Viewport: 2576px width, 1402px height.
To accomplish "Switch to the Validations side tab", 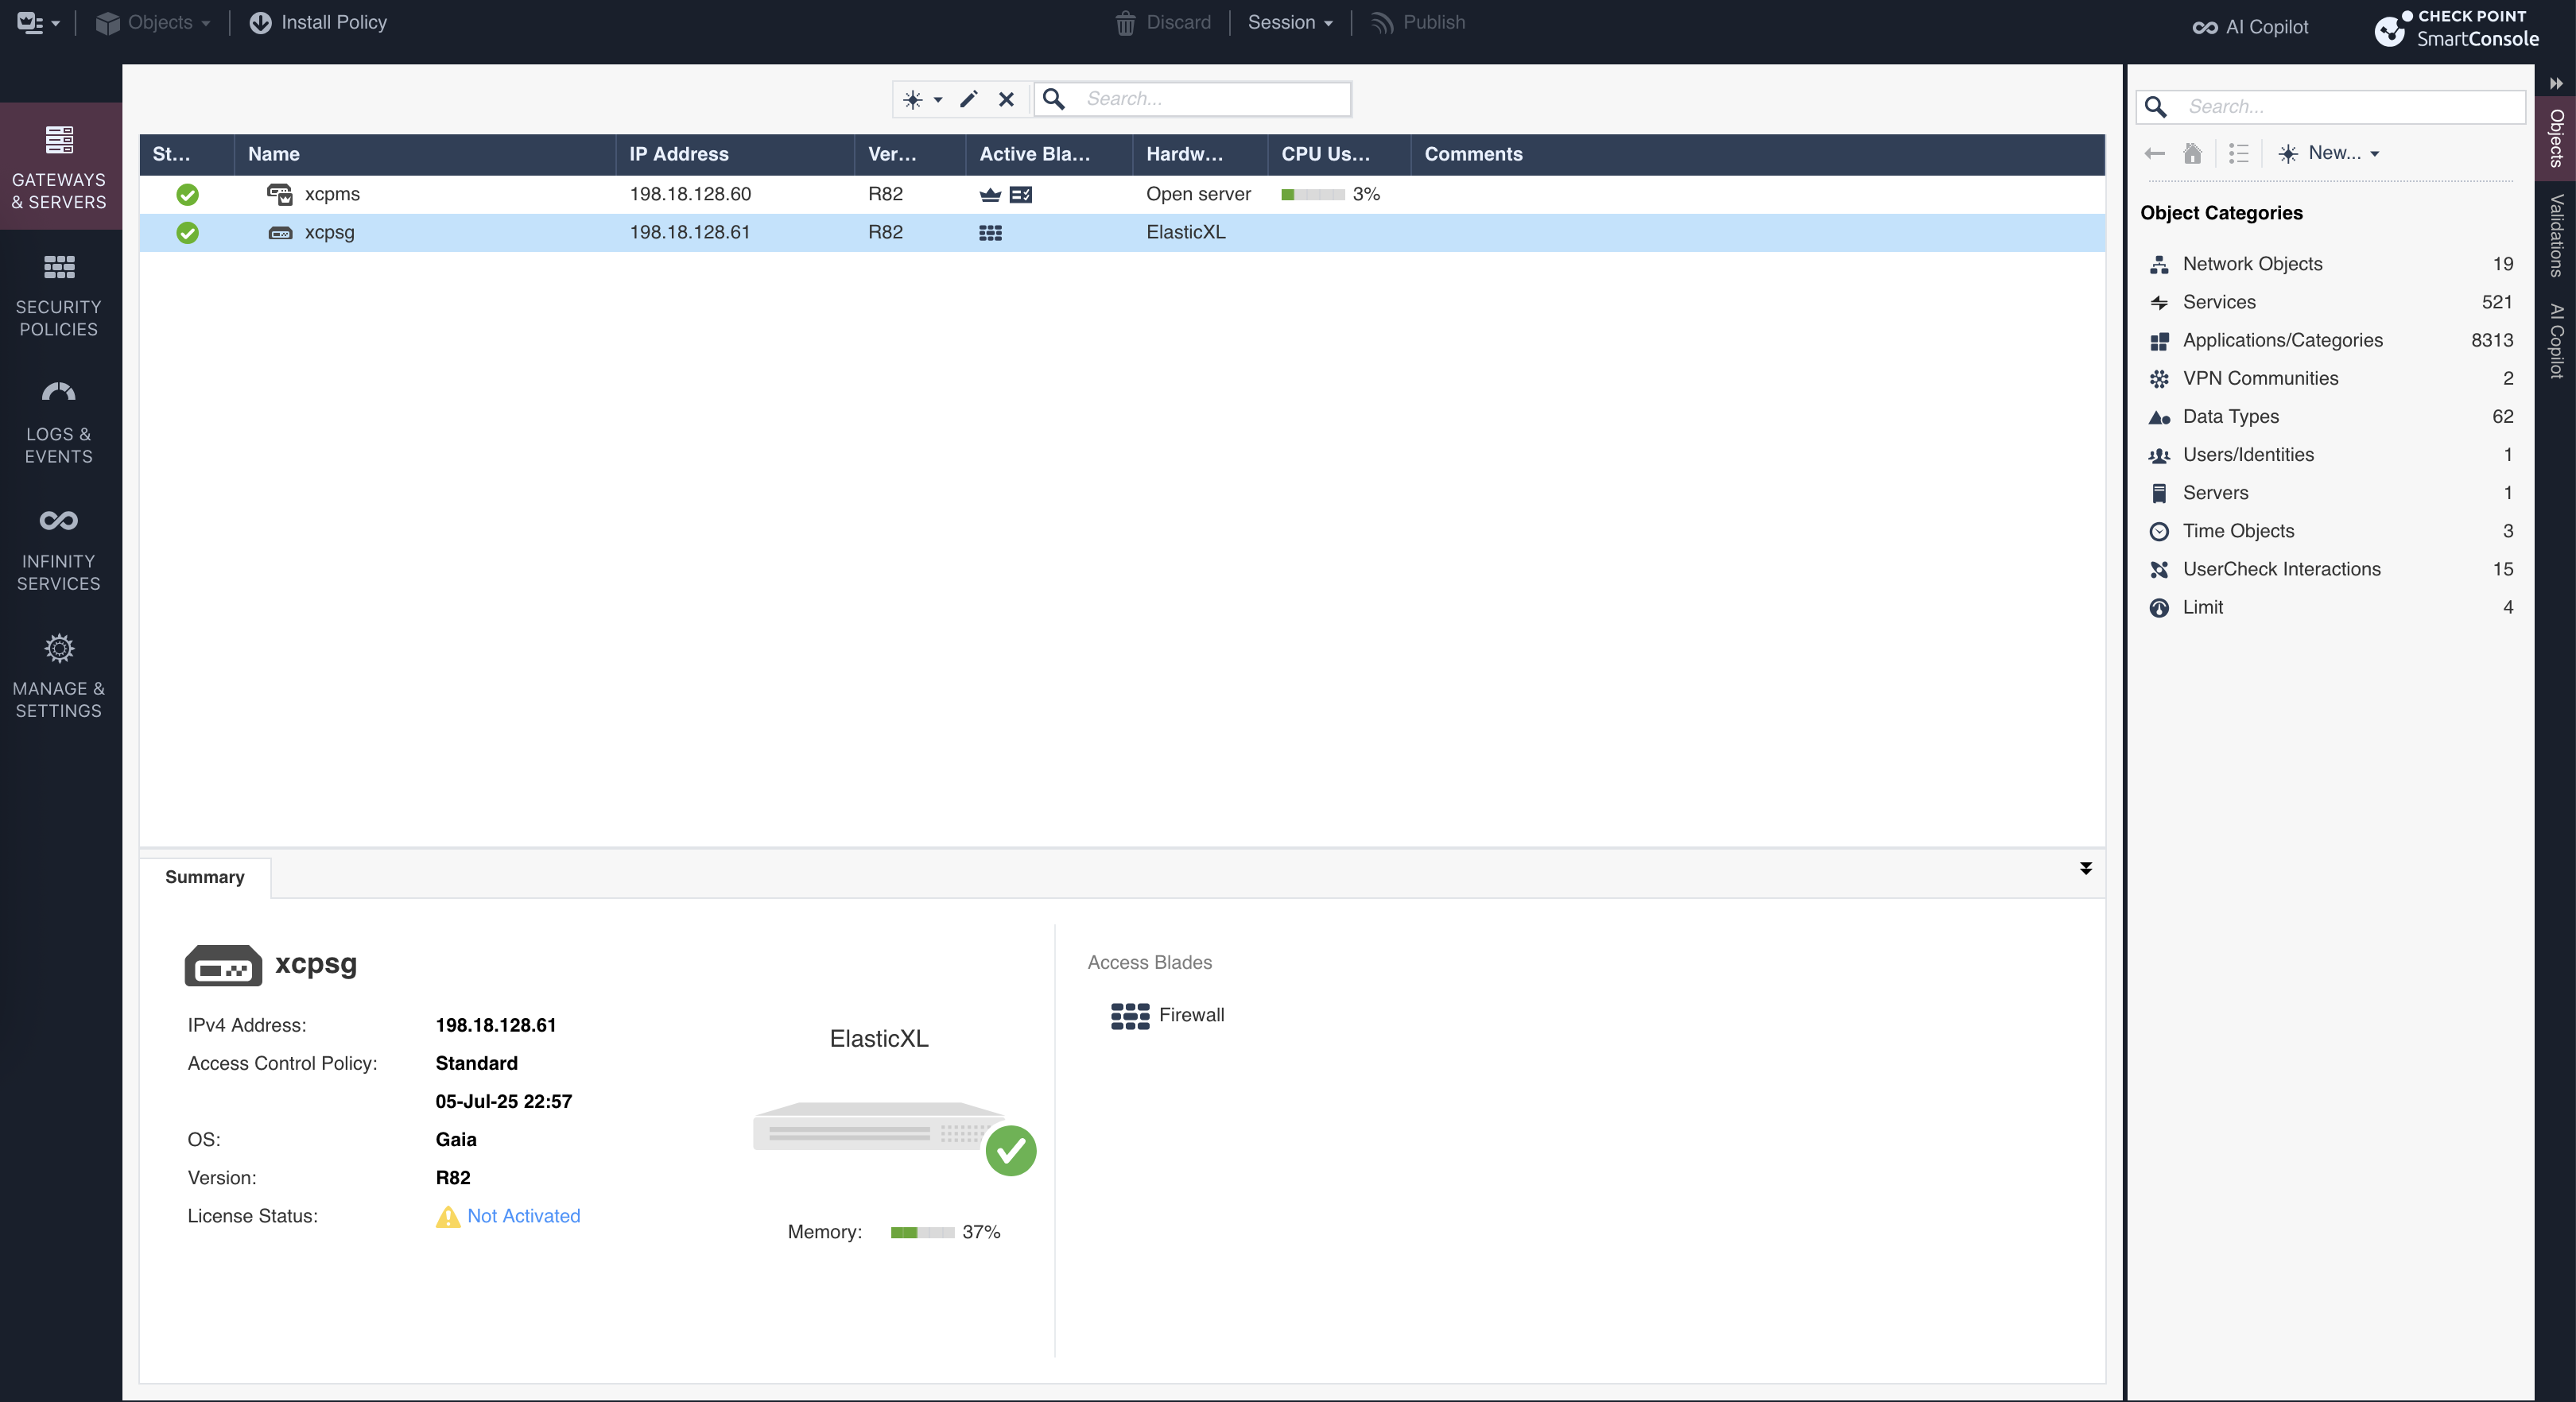I will tap(2556, 235).
